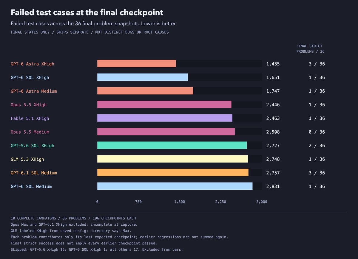Viewport: 358px width, 259px height.
Task: Select the '2,250' axis tick label
Action: (x=220, y=202)
